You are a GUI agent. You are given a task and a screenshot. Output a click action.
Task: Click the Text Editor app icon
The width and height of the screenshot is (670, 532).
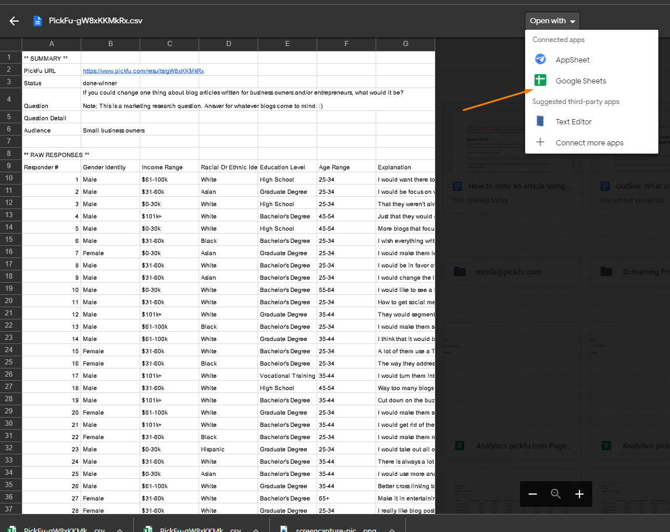(540, 121)
